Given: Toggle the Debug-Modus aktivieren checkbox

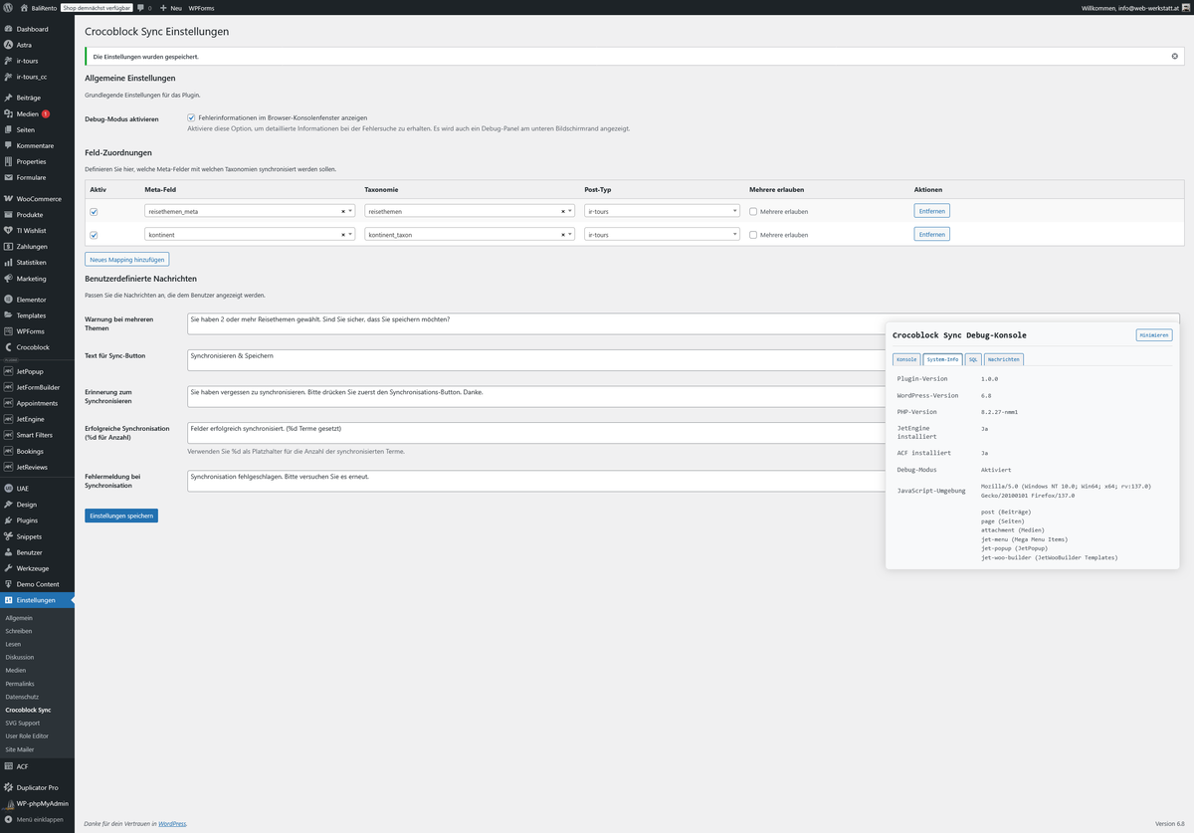Looking at the screenshot, I should click(191, 117).
